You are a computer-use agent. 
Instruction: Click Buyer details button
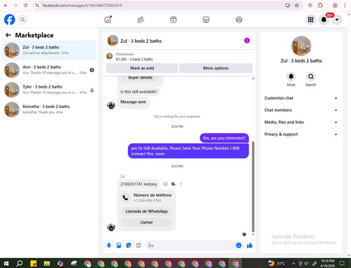click(140, 78)
